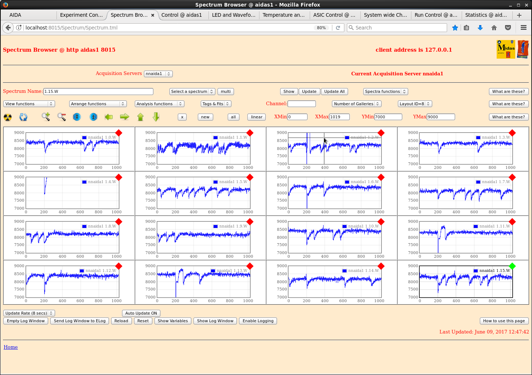Click the green left arrow icon

[x=109, y=117]
